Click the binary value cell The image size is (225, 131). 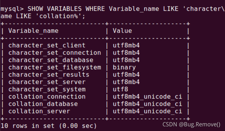coord(124,68)
